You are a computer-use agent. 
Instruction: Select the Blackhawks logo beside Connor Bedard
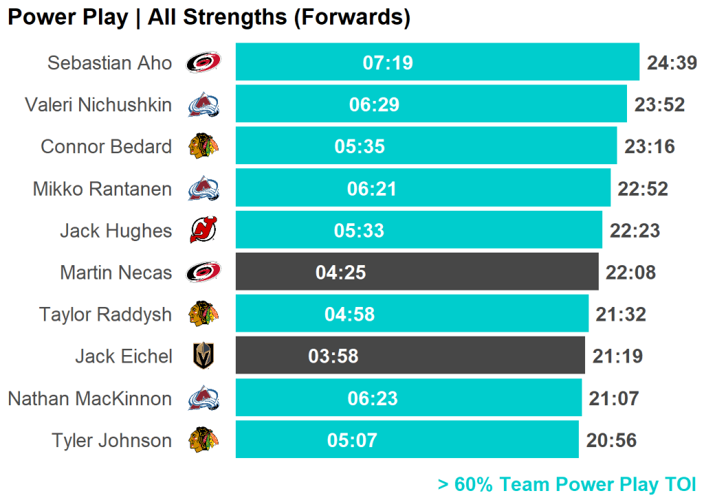pos(203,146)
